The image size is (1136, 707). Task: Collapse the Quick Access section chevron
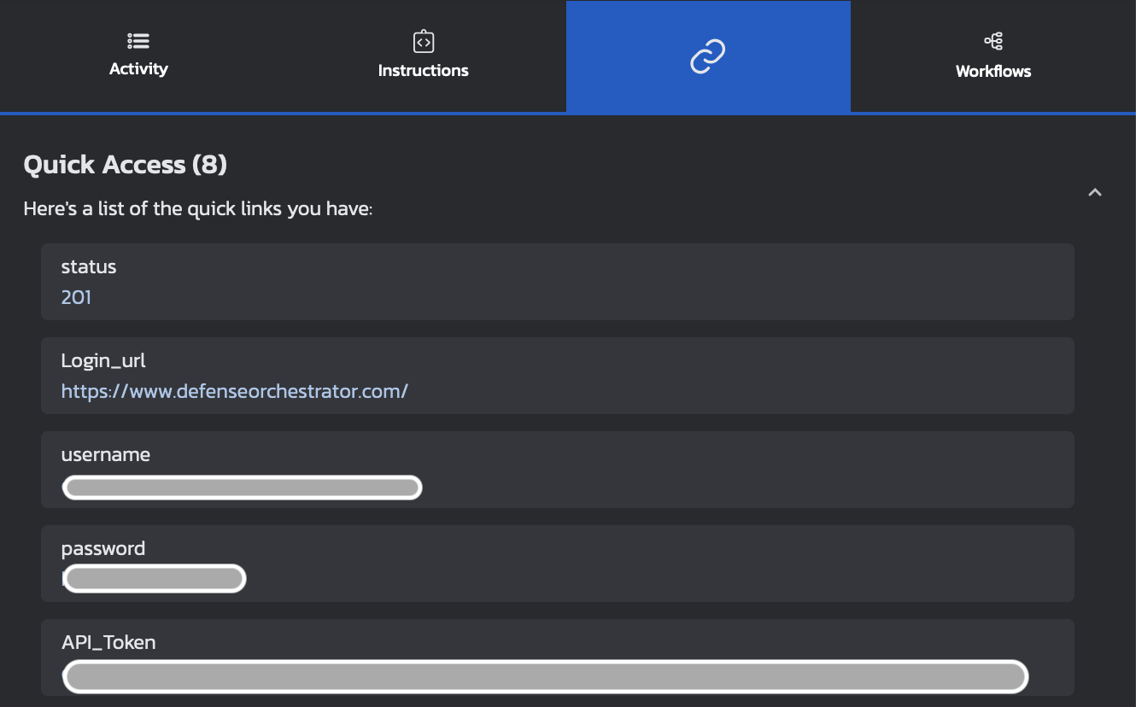pos(1095,193)
